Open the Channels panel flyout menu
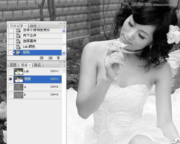The width and height of the screenshot is (180, 144). pyautogui.click(x=64, y=66)
